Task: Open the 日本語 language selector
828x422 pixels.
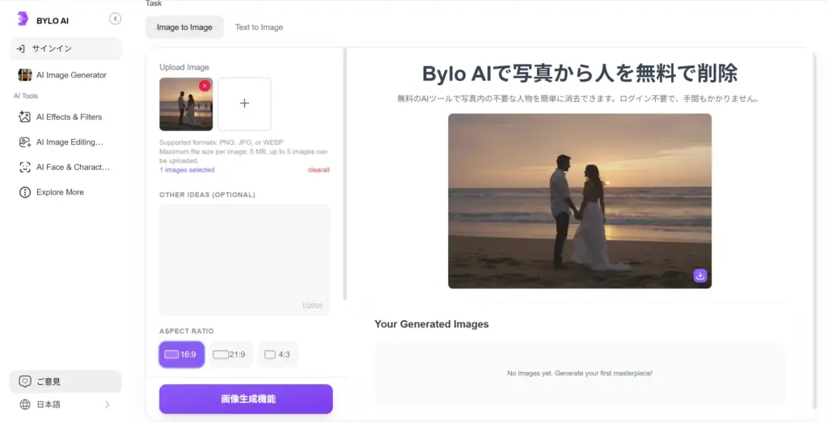Action: coord(65,404)
